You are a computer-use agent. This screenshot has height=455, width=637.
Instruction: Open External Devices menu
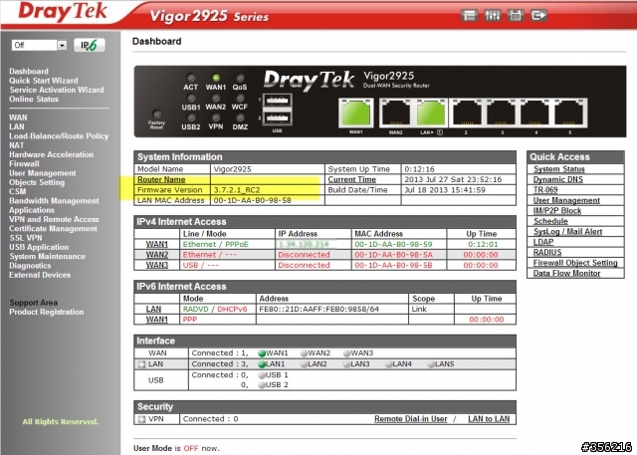40,275
